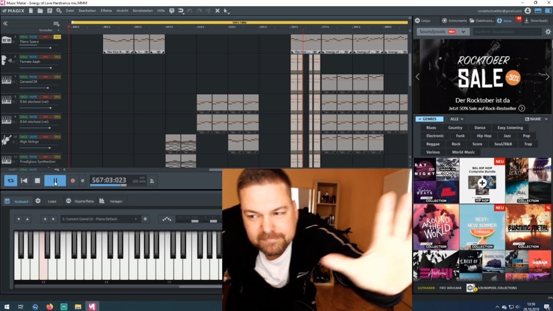Pause playback with the pause button
The width and height of the screenshot is (553, 311).
pos(55,181)
